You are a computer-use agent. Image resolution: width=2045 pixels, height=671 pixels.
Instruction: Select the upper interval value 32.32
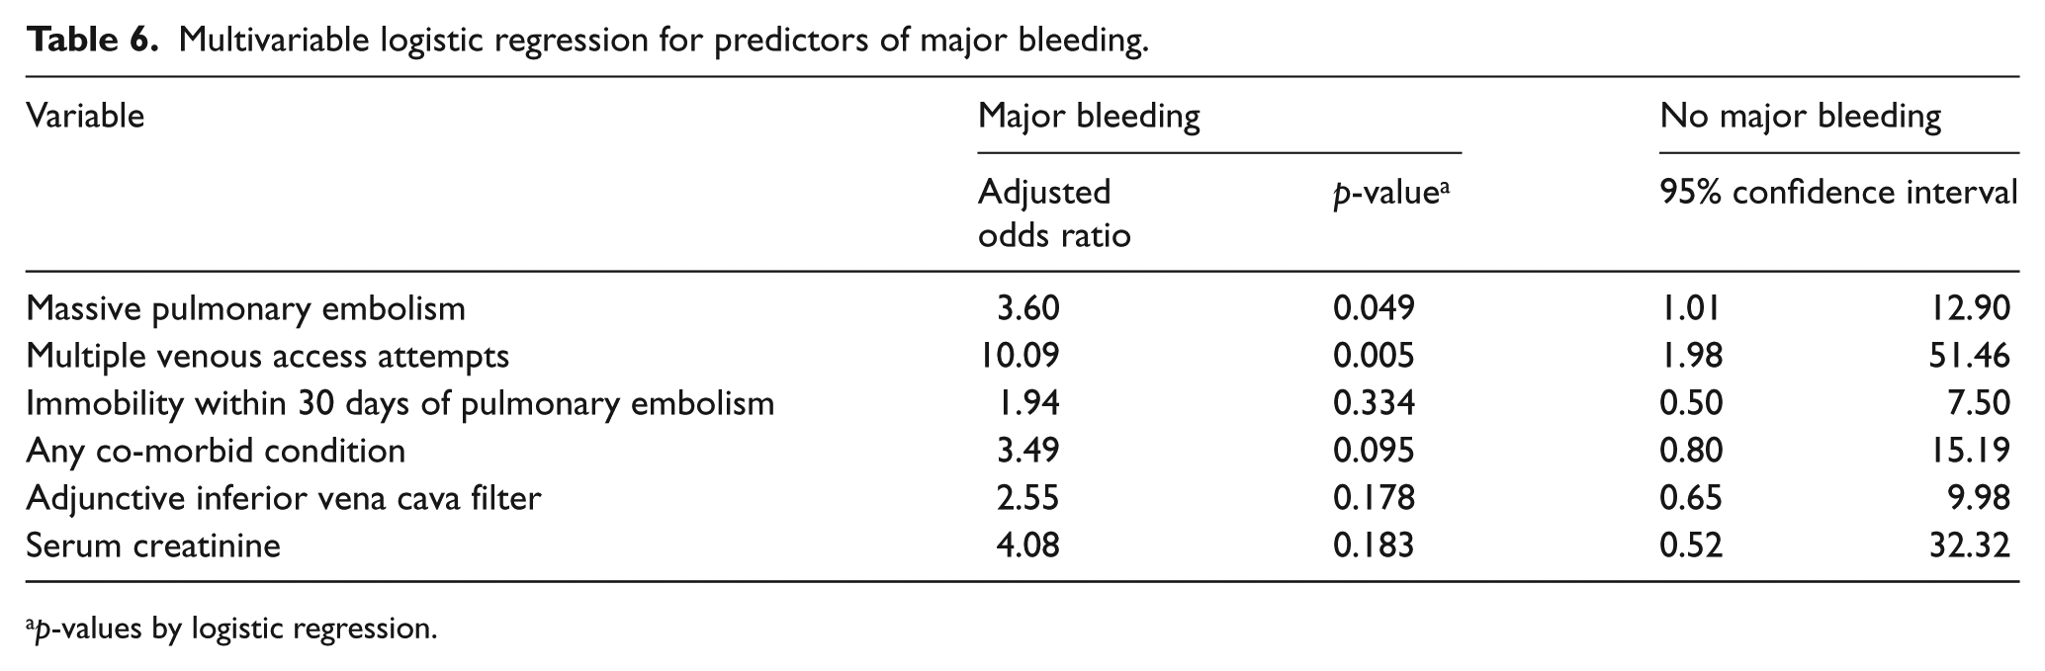pos(1970,545)
